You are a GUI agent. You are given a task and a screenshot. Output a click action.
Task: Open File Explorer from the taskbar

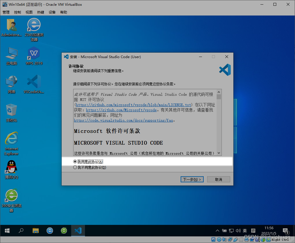35,231
